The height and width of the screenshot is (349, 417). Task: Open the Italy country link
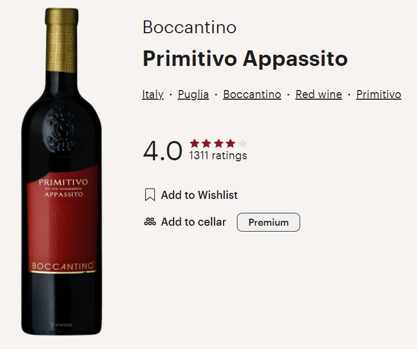coord(153,94)
